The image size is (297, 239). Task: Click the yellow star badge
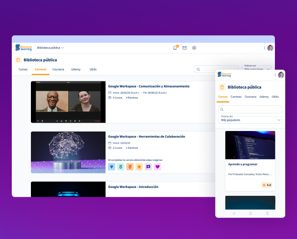point(139,167)
